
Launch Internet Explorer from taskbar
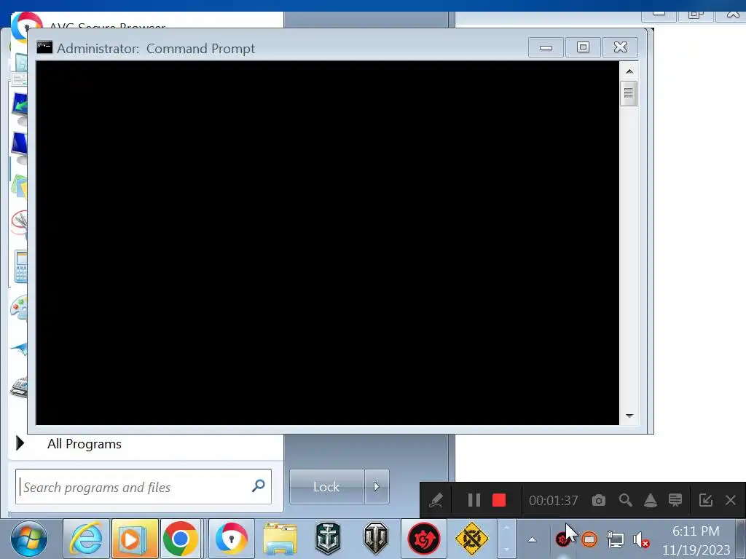click(x=86, y=539)
